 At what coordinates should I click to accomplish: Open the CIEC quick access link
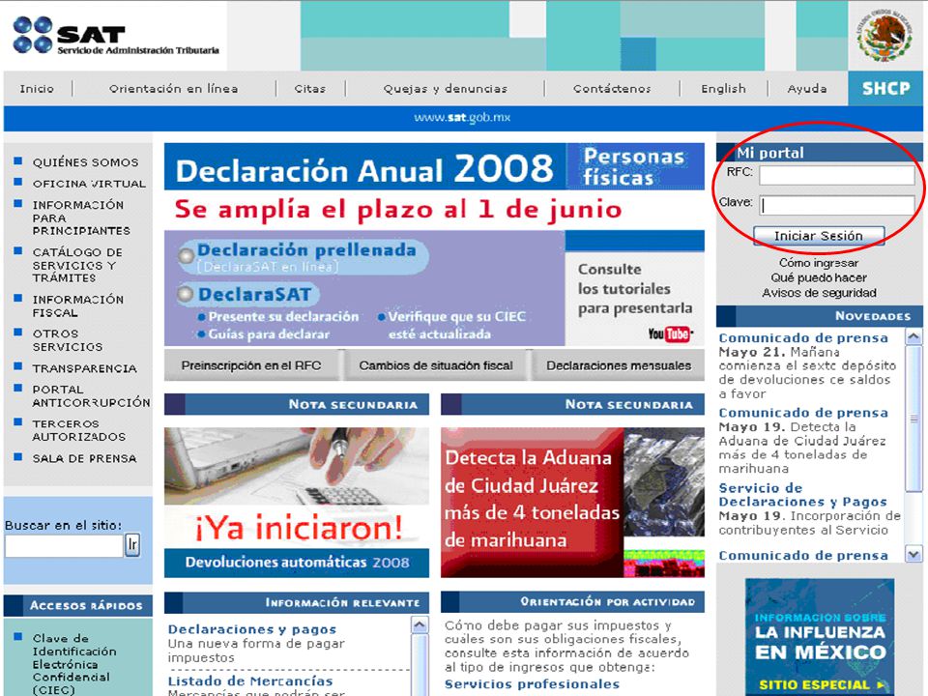click(74, 664)
